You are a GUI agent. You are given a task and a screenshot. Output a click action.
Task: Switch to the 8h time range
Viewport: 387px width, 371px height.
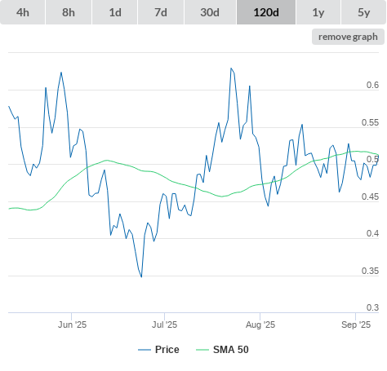tap(69, 12)
